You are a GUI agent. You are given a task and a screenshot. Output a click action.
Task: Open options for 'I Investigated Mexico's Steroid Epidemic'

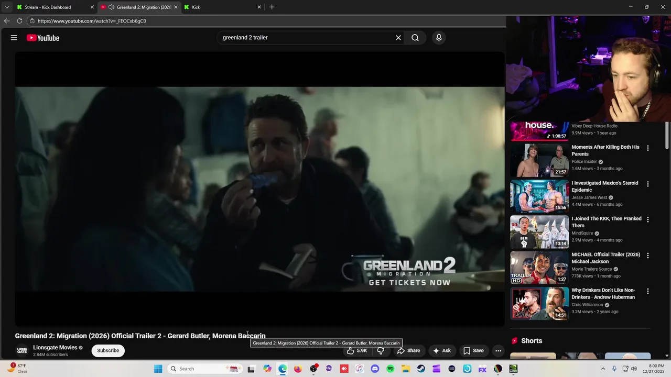(648, 184)
